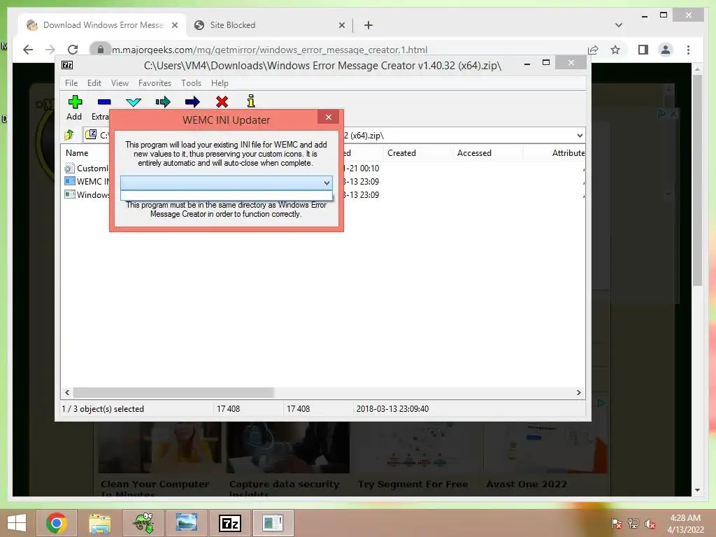Open the Favorites menu
Image resolution: width=716 pixels, height=537 pixels.
[155, 83]
